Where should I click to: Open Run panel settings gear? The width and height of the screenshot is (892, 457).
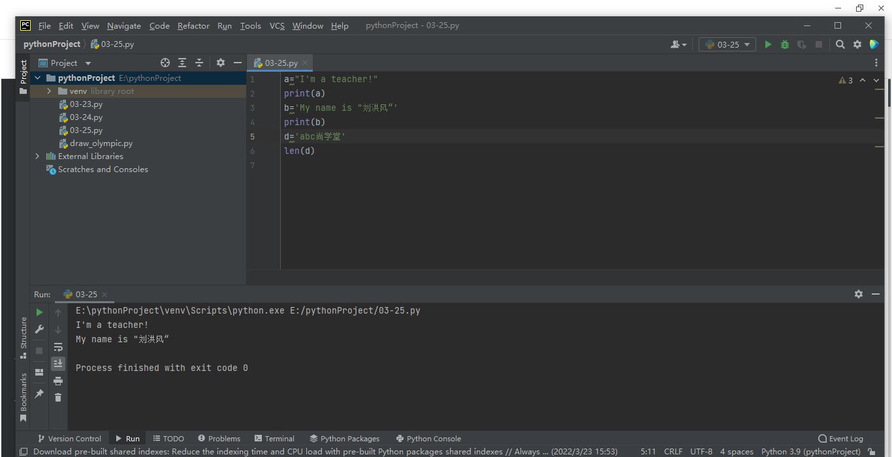pos(859,294)
